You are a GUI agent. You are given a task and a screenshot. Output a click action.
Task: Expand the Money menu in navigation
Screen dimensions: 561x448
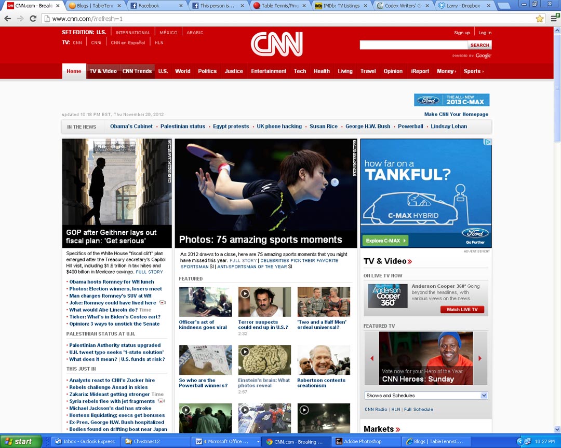[446, 71]
